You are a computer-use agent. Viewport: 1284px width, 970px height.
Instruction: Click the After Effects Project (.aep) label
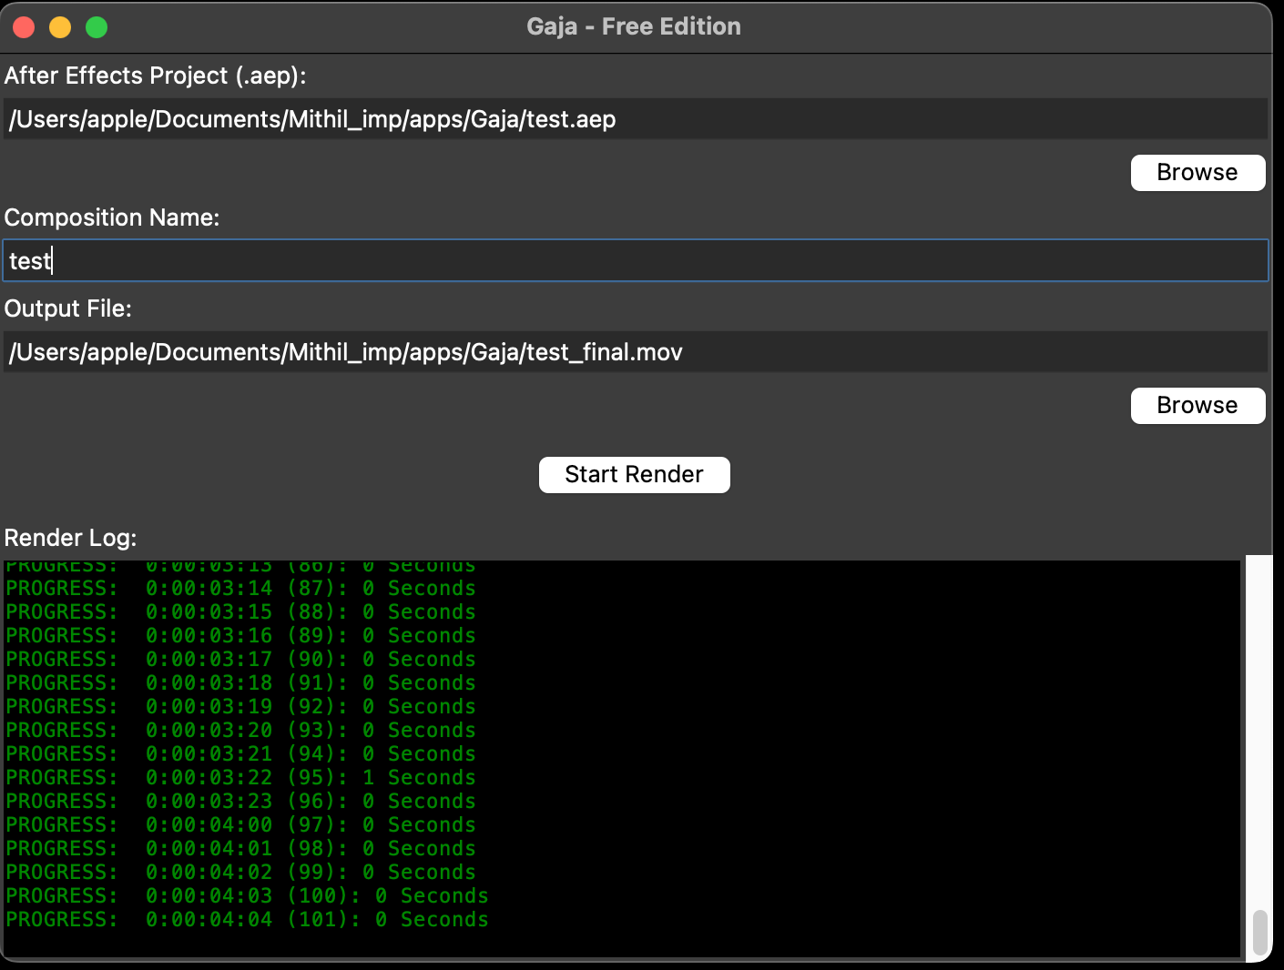[x=155, y=76]
